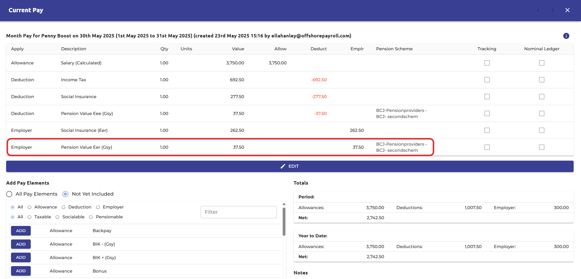This screenshot has width=581, height=279.
Task: Select the Salary (Calculated) description text
Action: tap(81, 63)
